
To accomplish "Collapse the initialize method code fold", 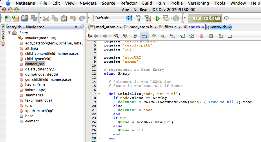I will coord(99,94).
